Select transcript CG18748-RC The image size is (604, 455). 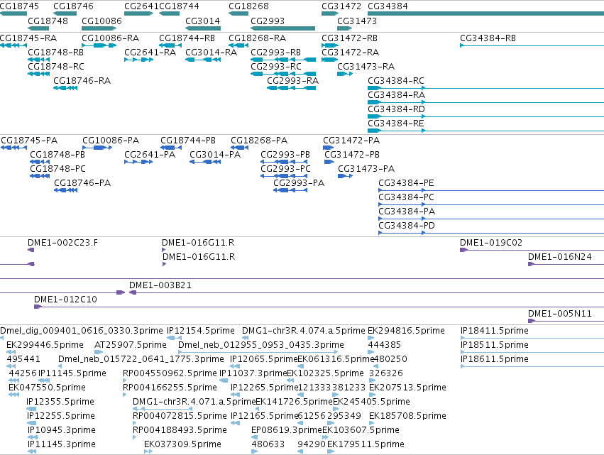[x=56, y=66]
